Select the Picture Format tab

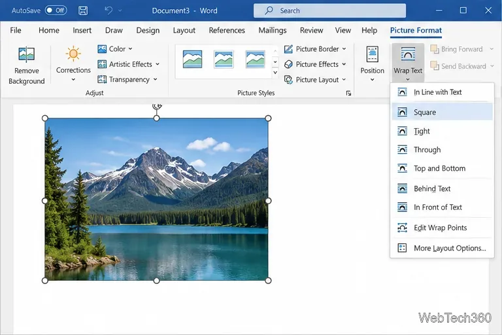click(x=416, y=31)
